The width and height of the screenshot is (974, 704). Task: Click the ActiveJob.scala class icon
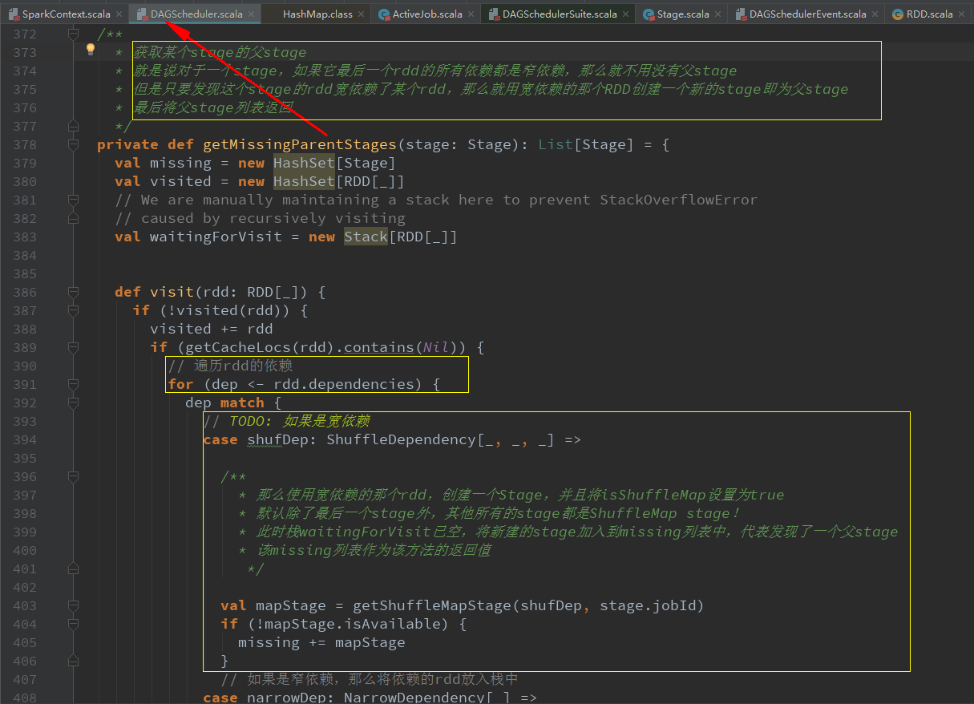pos(384,14)
